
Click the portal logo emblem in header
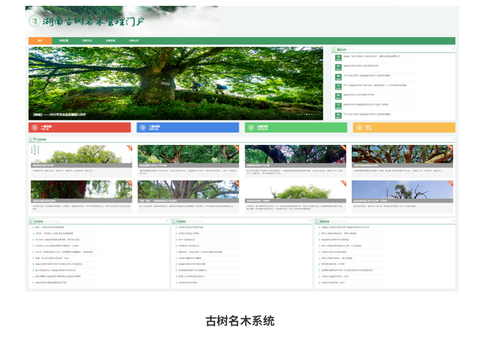[x=34, y=21]
